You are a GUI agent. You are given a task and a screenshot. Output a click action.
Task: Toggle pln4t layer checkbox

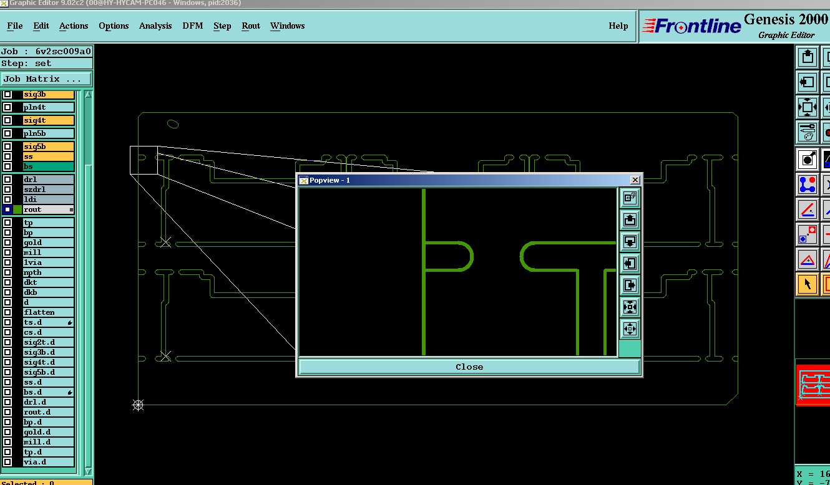point(7,107)
